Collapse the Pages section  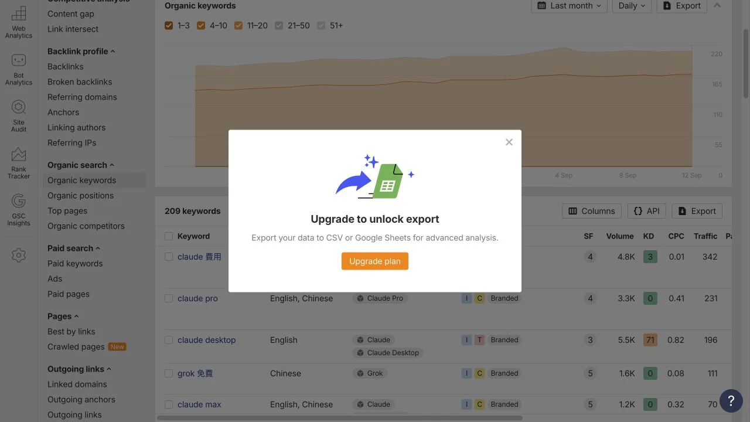pyautogui.click(x=76, y=316)
